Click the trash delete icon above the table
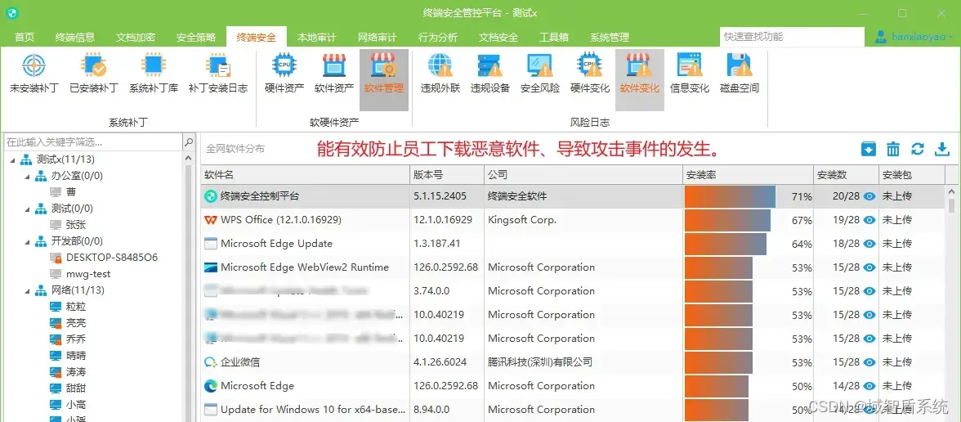The height and width of the screenshot is (422, 961). pos(894,149)
